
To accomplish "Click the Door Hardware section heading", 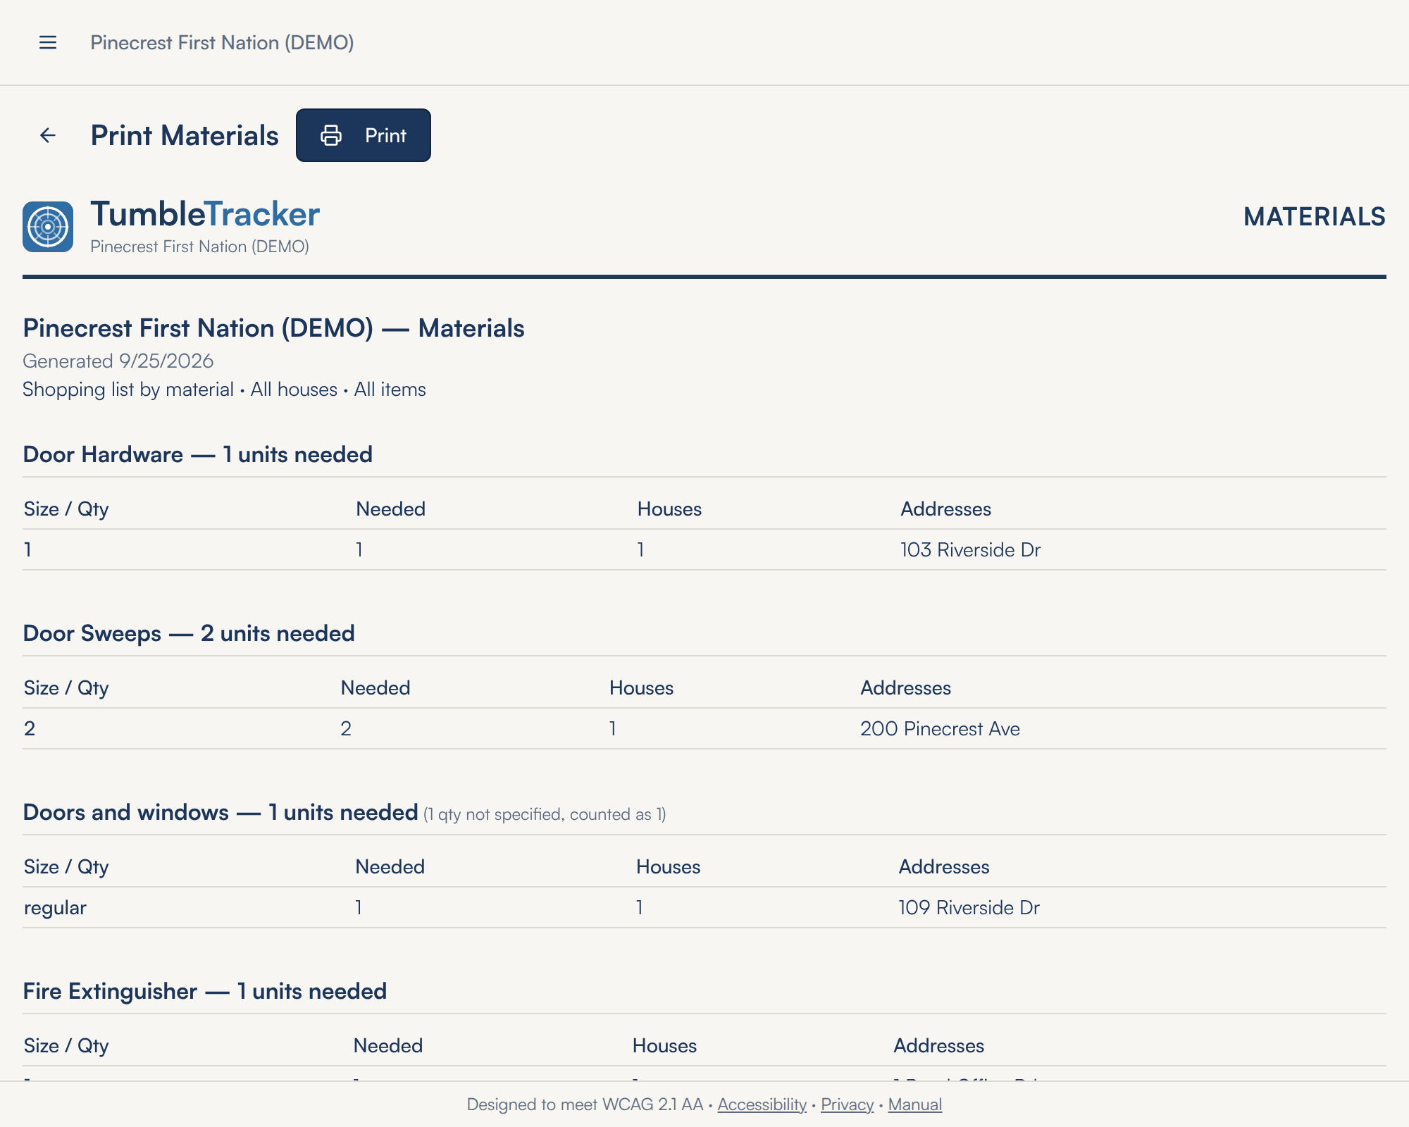I will point(198,454).
